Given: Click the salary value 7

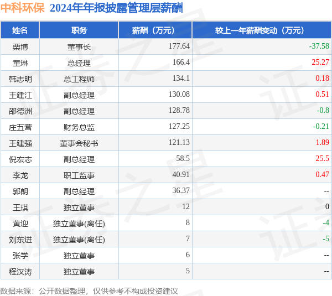Looking at the screenshot, I should 188,239.
